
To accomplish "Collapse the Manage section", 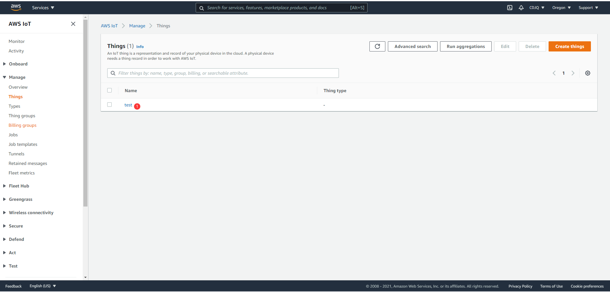I will [x=4, y=77].
